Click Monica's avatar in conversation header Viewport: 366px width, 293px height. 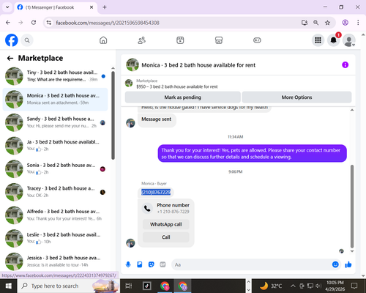click(132, 64)
